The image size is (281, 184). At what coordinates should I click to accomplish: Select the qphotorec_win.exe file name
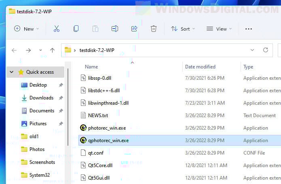tap(108, 141)
